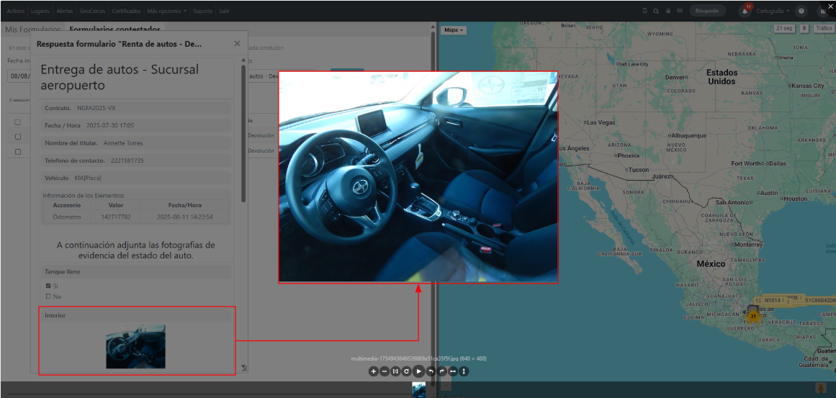Click the vehicle value KIA[Placa]
This screenshot has height=398, width=836.
point(88,178)
